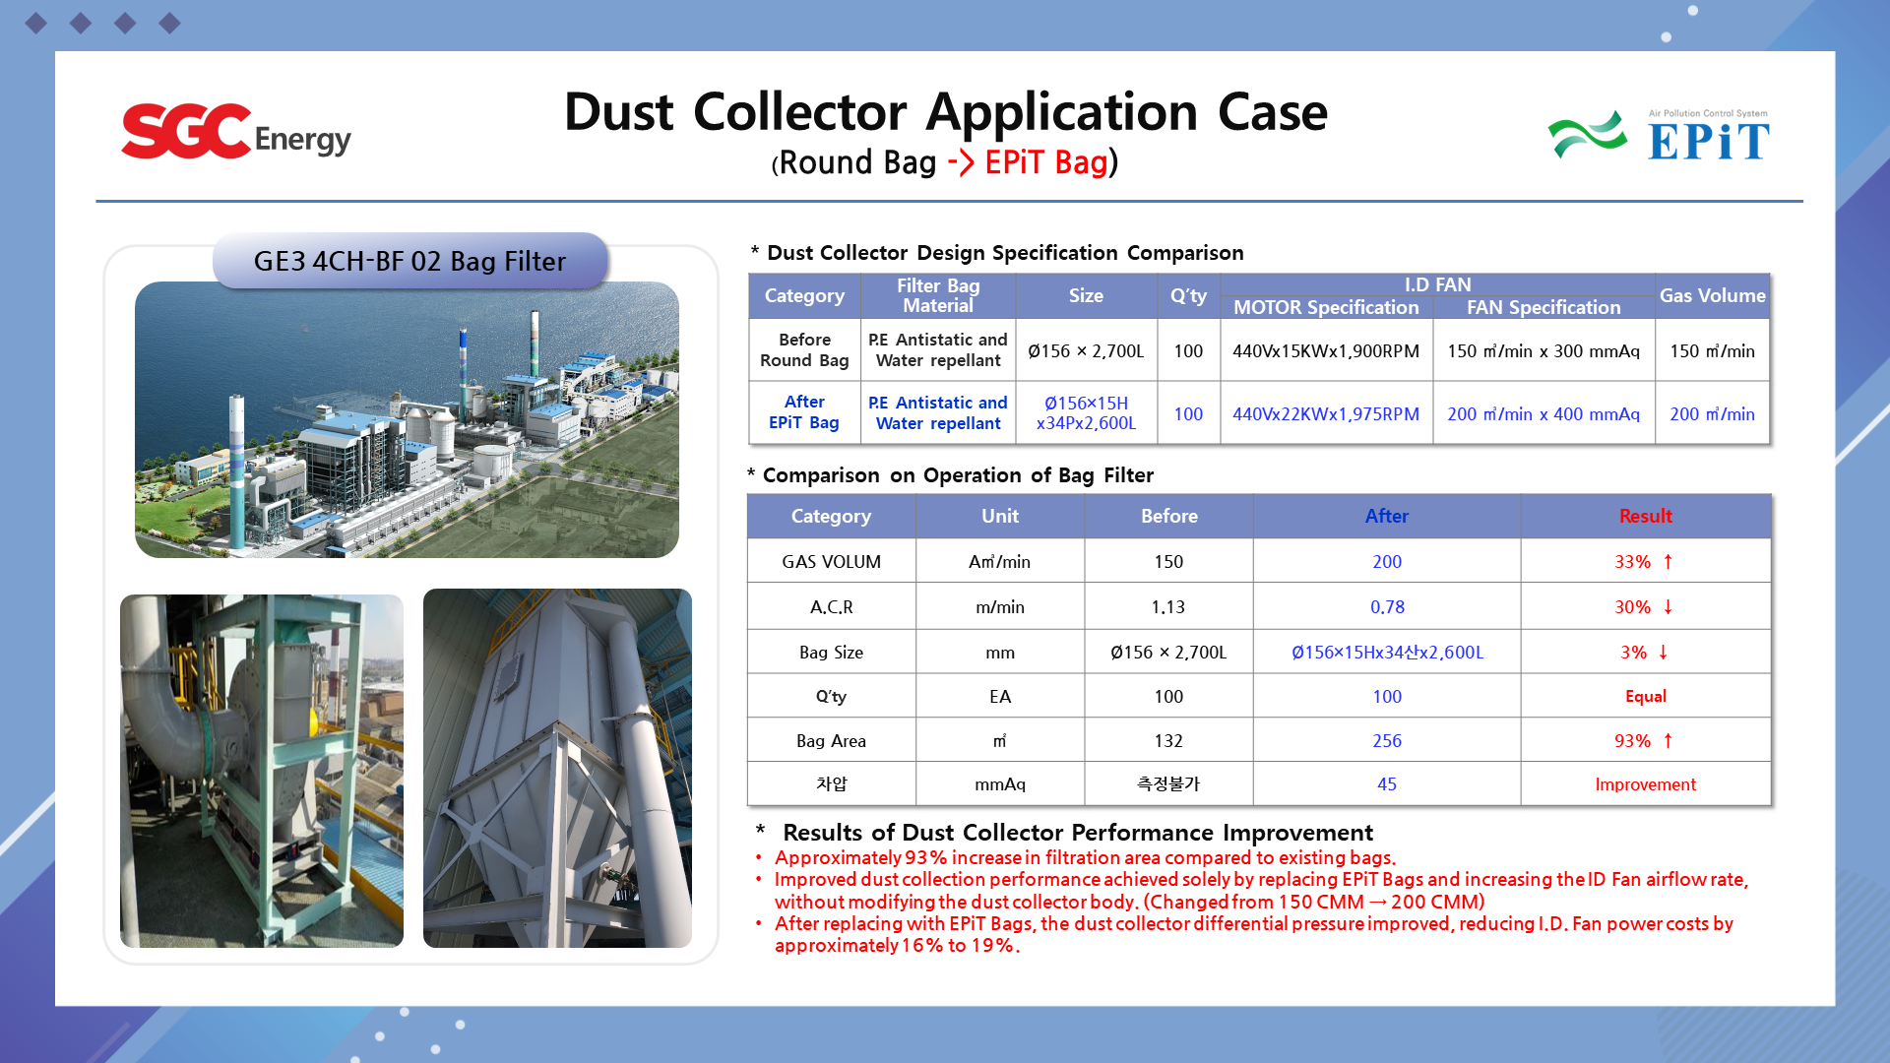Click the Dust Collector Application Case title

(x=945, y=112)
